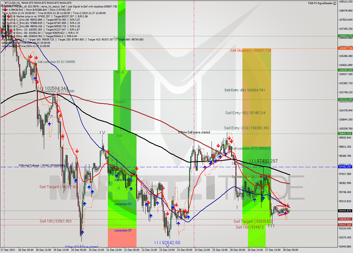
Task: Click the green price tag 102233.182
Action: point(345,99)
